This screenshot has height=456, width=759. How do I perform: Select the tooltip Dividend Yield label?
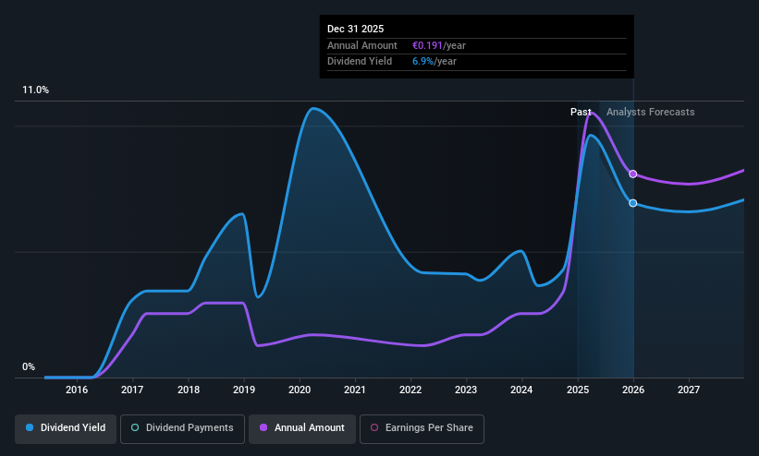pos(360,62)
